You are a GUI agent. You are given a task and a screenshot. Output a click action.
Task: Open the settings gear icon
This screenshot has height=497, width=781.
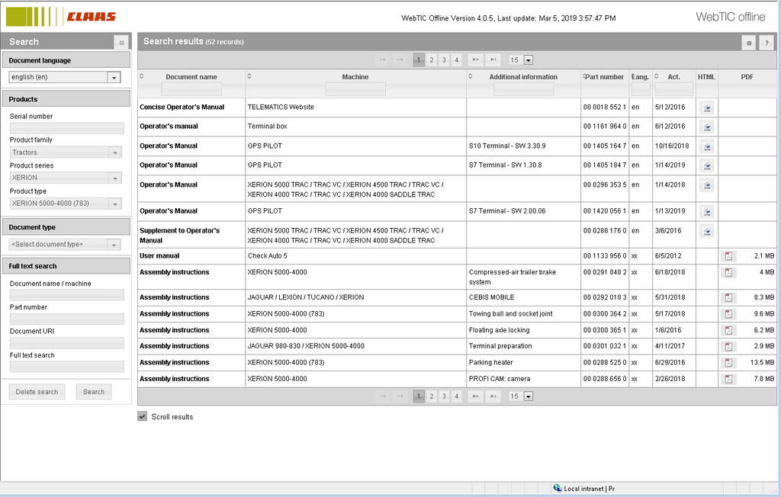tap(750, 43)
